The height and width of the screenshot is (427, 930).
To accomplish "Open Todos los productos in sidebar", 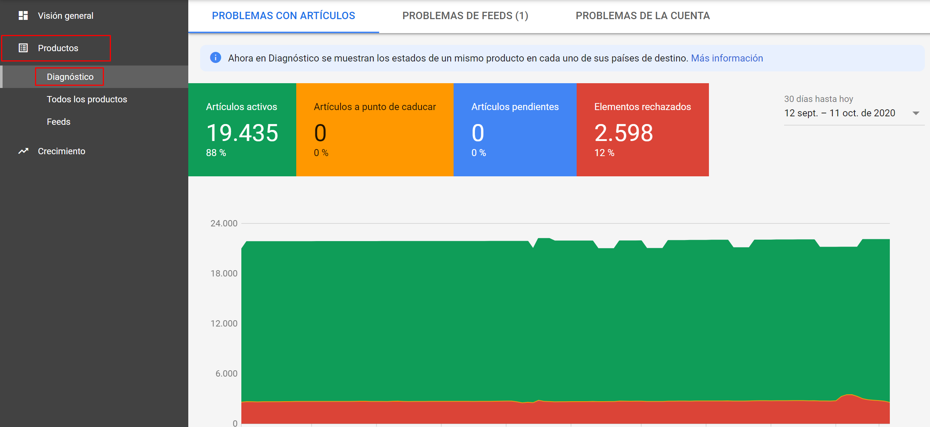I will point(87,99).
